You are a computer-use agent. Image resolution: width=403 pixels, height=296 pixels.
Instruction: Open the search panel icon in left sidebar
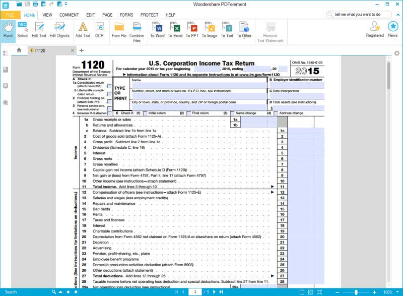[x=6, y=103]
